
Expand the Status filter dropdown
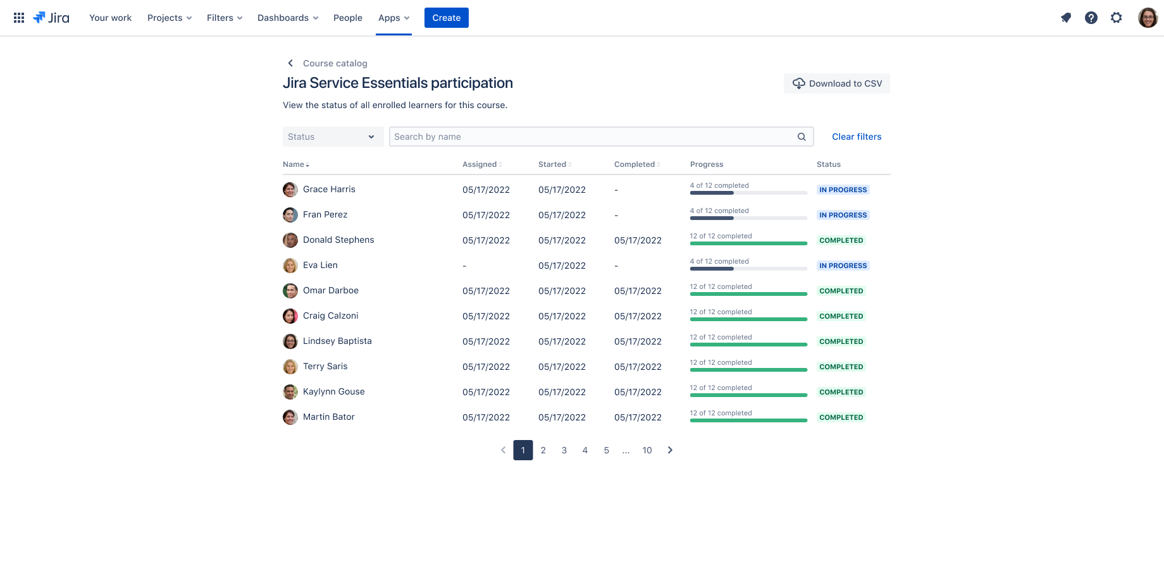click(x=333, y=137)
